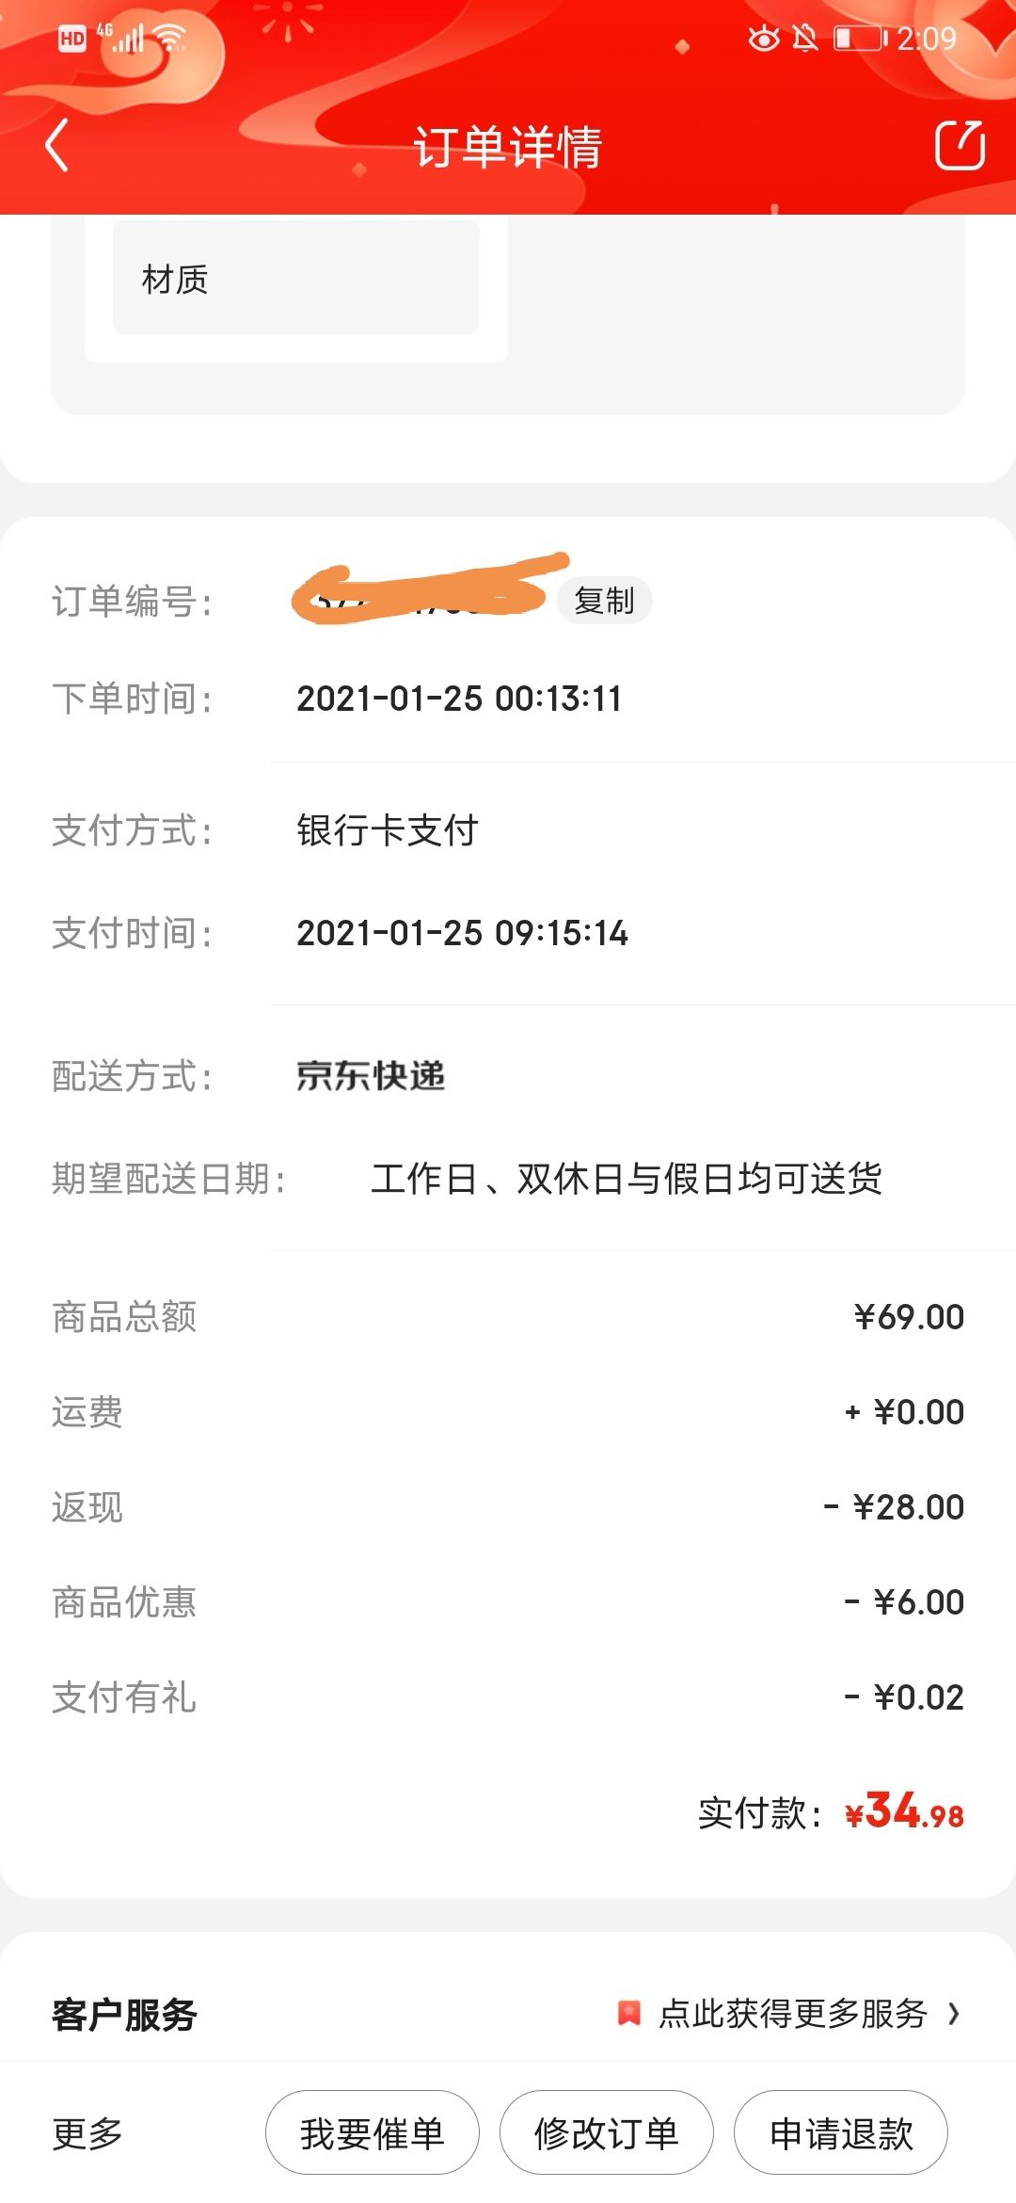Open 更多 options menu
Screen dimensions: 1016x2203
[87, 2133]
